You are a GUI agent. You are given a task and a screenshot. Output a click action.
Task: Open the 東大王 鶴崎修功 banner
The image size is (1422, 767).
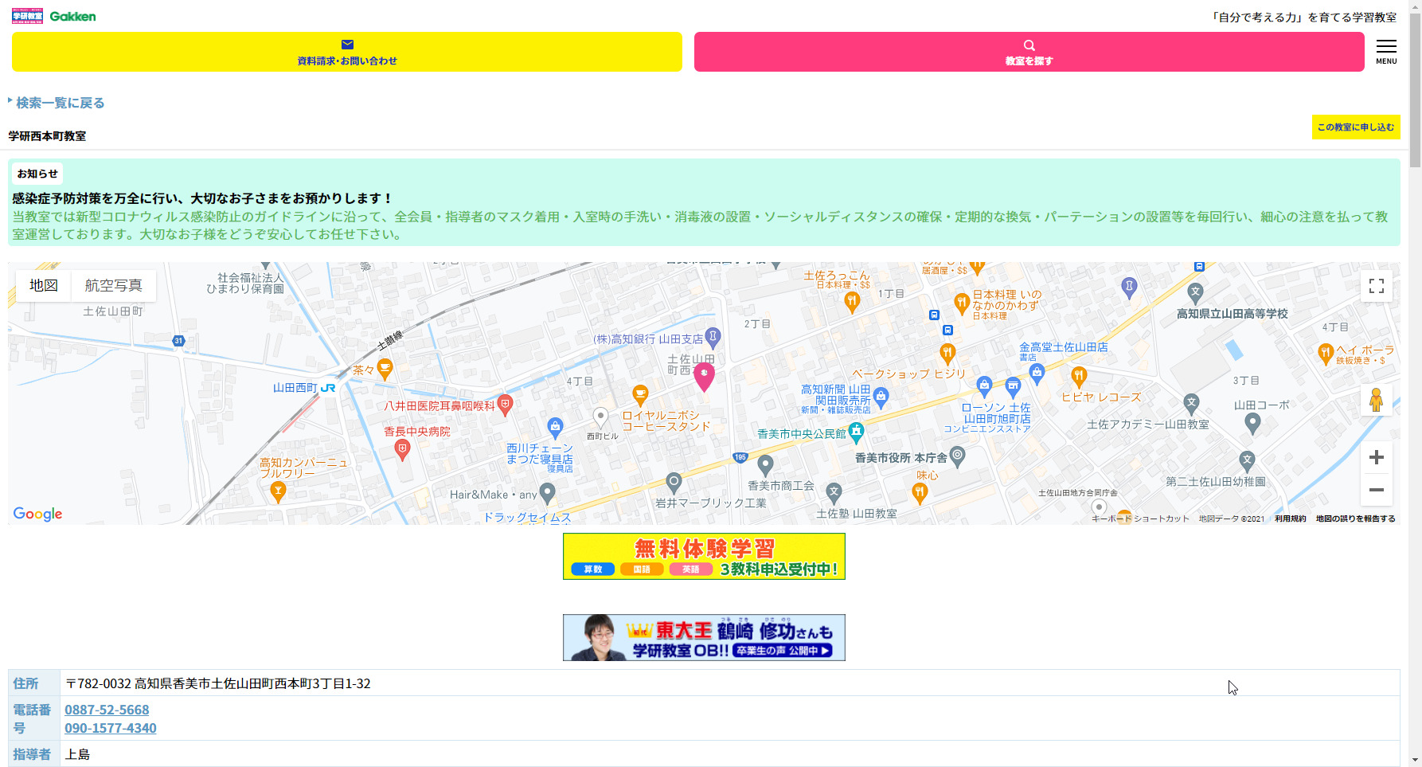[704, 637]
